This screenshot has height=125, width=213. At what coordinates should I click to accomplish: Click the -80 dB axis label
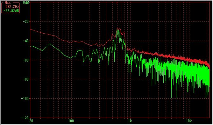(x=26, y=79)
